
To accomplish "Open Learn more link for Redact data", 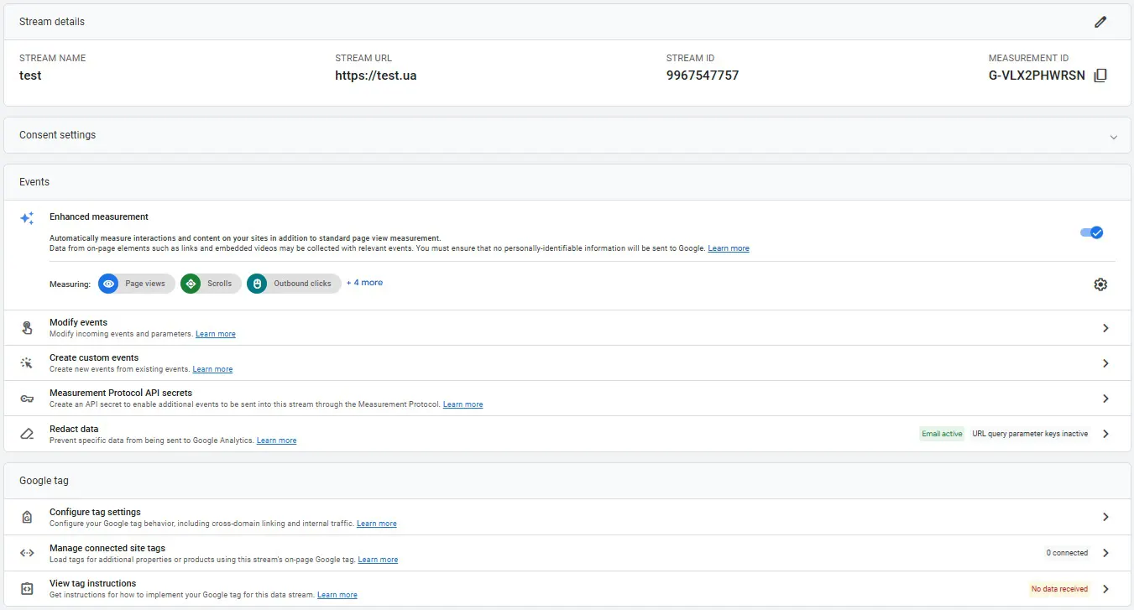I will pos(276,441).
